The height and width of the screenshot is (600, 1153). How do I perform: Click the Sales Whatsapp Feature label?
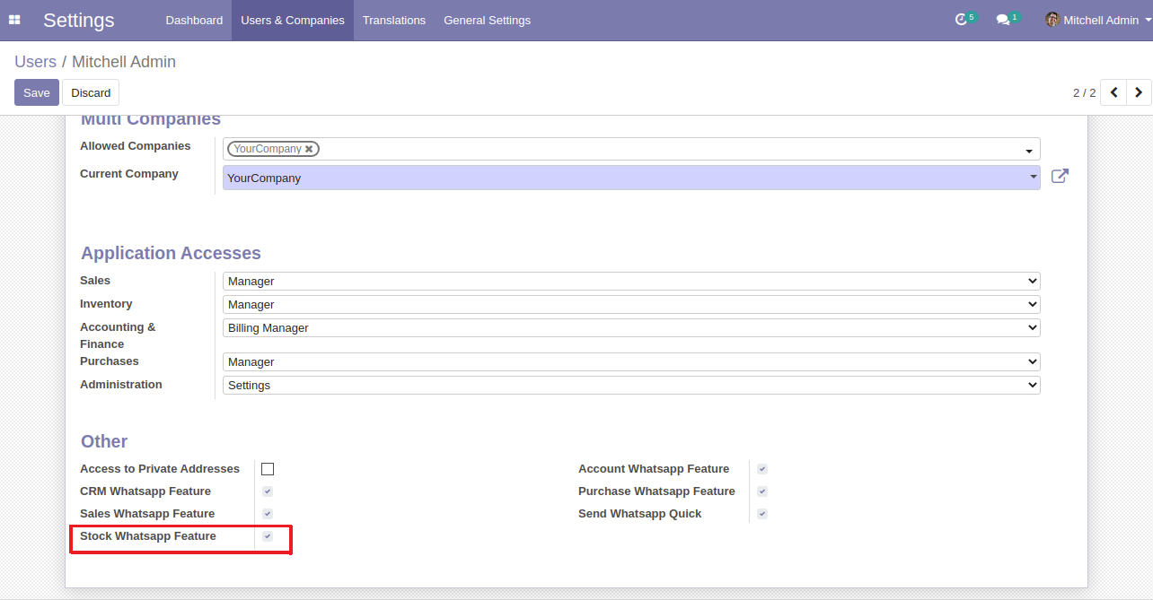[147, 514]
